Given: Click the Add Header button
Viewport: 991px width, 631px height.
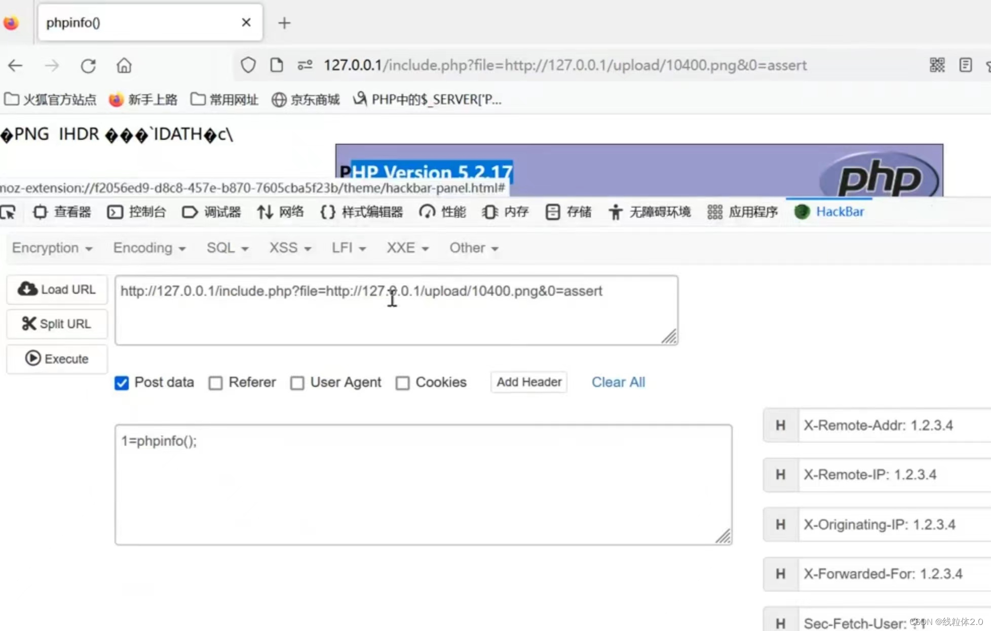Looking at the screenshot, I should tap(529, 382).
